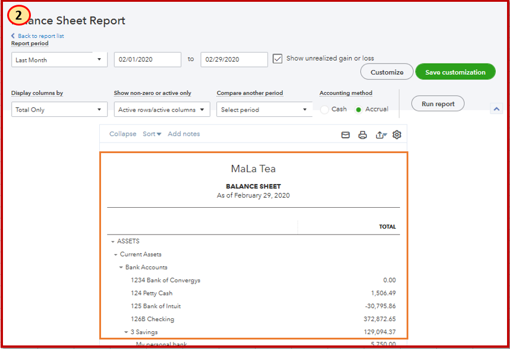Go back to report list
The width and height of the screenshot is (510, 349).
(40, 36)
